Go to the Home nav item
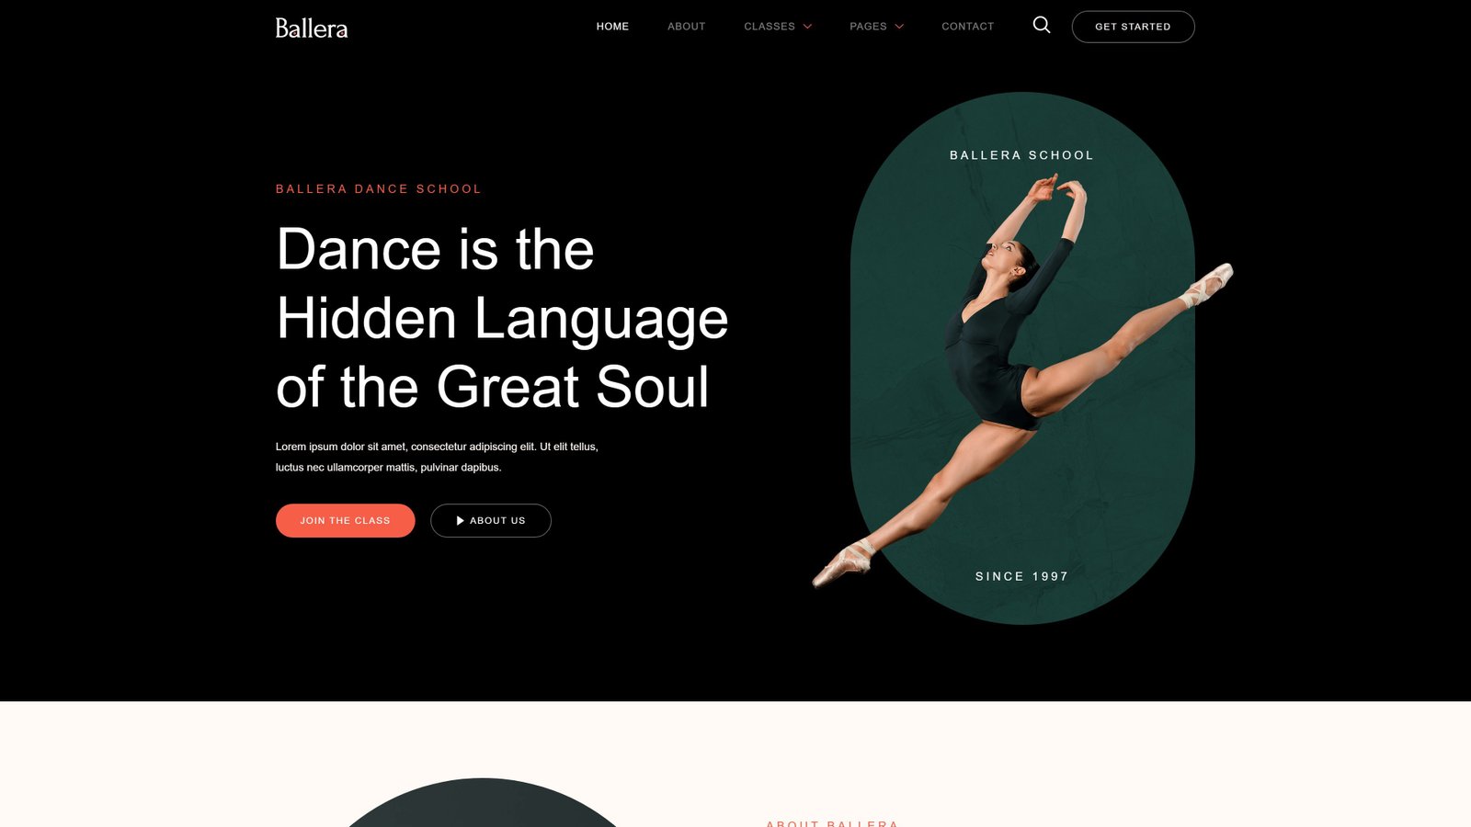This screenshot has height=827, width=1471. click(x=612, y=27)
